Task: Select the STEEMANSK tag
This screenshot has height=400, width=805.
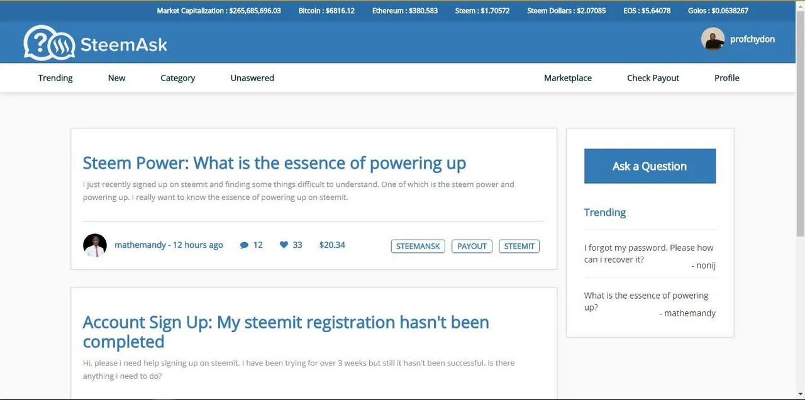Action: click(x=418, y=246)
